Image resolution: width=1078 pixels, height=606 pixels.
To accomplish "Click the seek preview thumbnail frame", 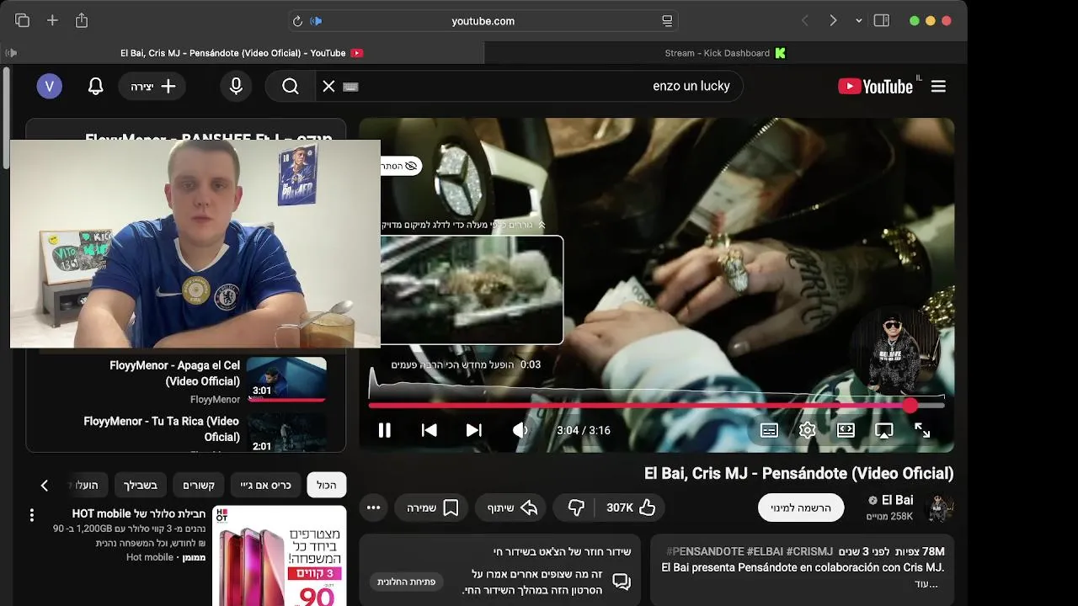I will click(x=472, y=290).
